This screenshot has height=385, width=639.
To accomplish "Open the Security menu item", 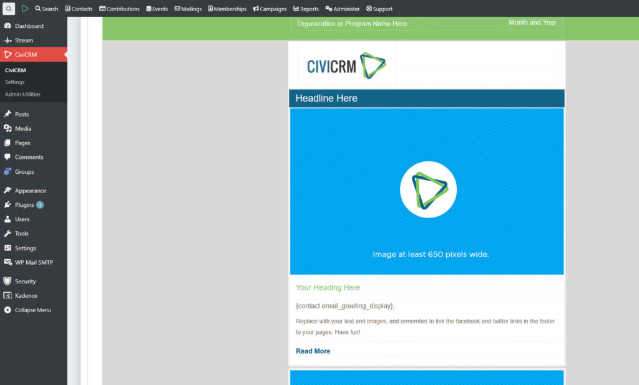I will point(26,282).
